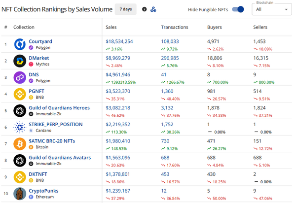Click CryptoPunks sales value $1,239,167

[x=118, y=191]
